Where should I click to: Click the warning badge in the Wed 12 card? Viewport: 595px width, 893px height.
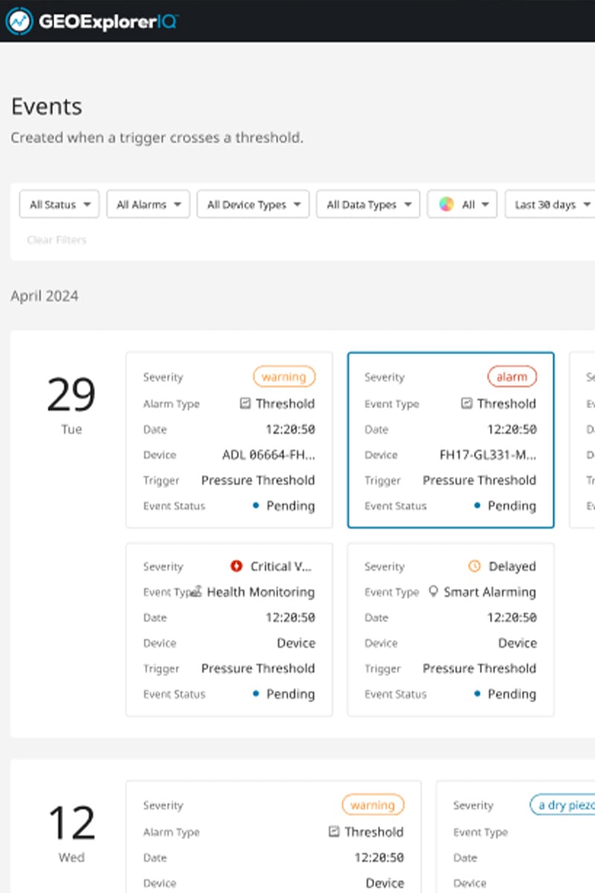[373, 805]
